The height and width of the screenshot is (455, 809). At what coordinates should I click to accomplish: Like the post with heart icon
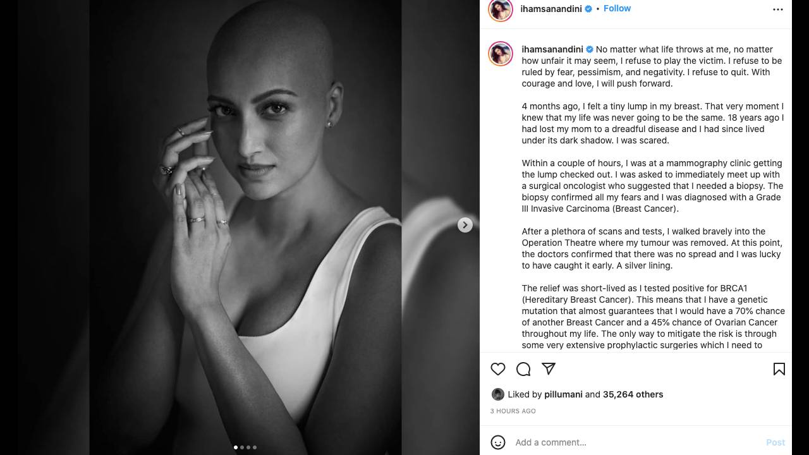498,369
